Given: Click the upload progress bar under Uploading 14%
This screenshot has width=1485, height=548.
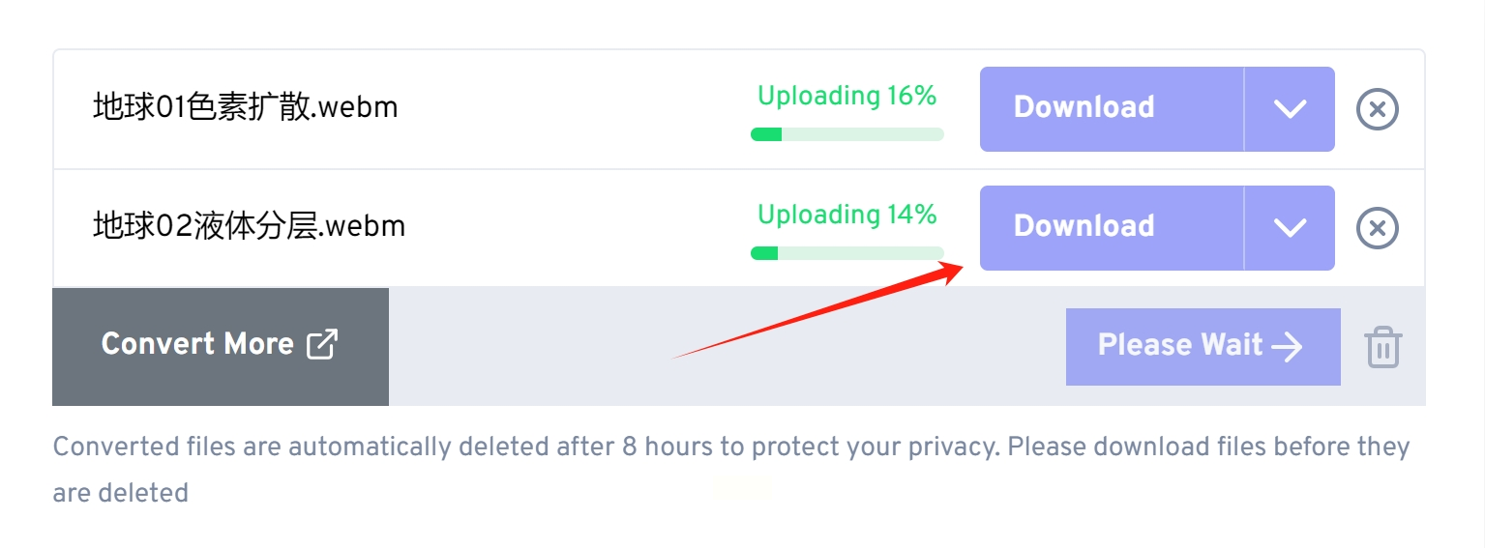Looking at the screenshot, I should [847, 253].
